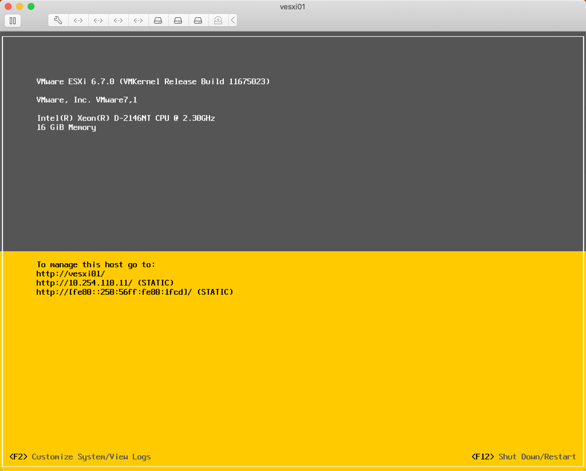Click the third hard disk icon

point(198,20)
